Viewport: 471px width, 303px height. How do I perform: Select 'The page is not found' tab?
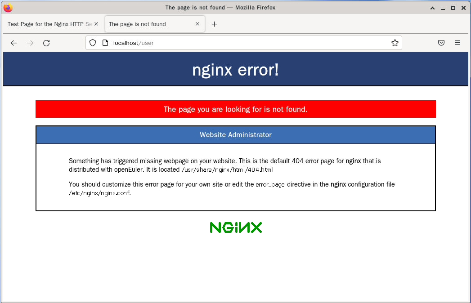click(155, 24)
